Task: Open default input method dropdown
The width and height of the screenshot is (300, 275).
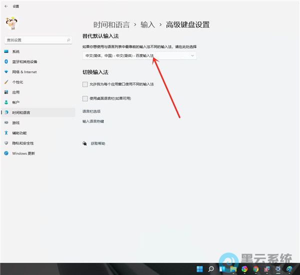Action: (x=139, y=56)
